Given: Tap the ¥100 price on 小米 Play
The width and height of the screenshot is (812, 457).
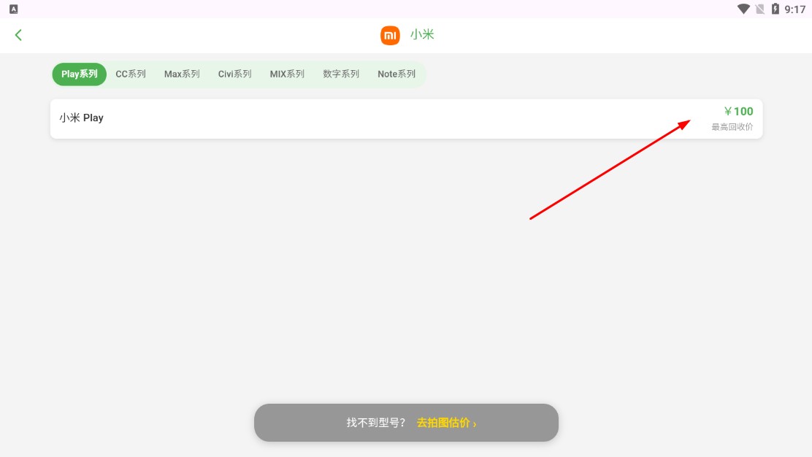Looking at the screenshot, I should pyautogui.click(x=738, y=112).
